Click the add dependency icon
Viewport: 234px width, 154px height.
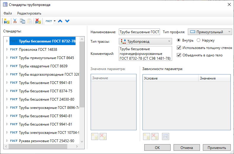point(147,136)
